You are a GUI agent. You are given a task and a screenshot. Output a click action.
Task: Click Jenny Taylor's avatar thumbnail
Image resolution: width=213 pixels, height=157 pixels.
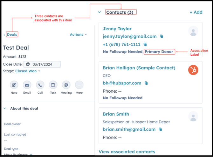(x=193, y=31)
